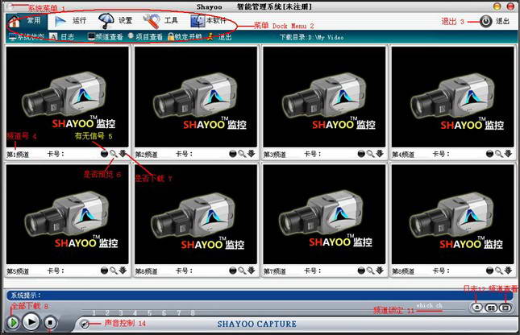Viewport: 520px width, 335px height.
Task: Open the 设置 tab with umbrella icon
Action: tap(116, 21)
